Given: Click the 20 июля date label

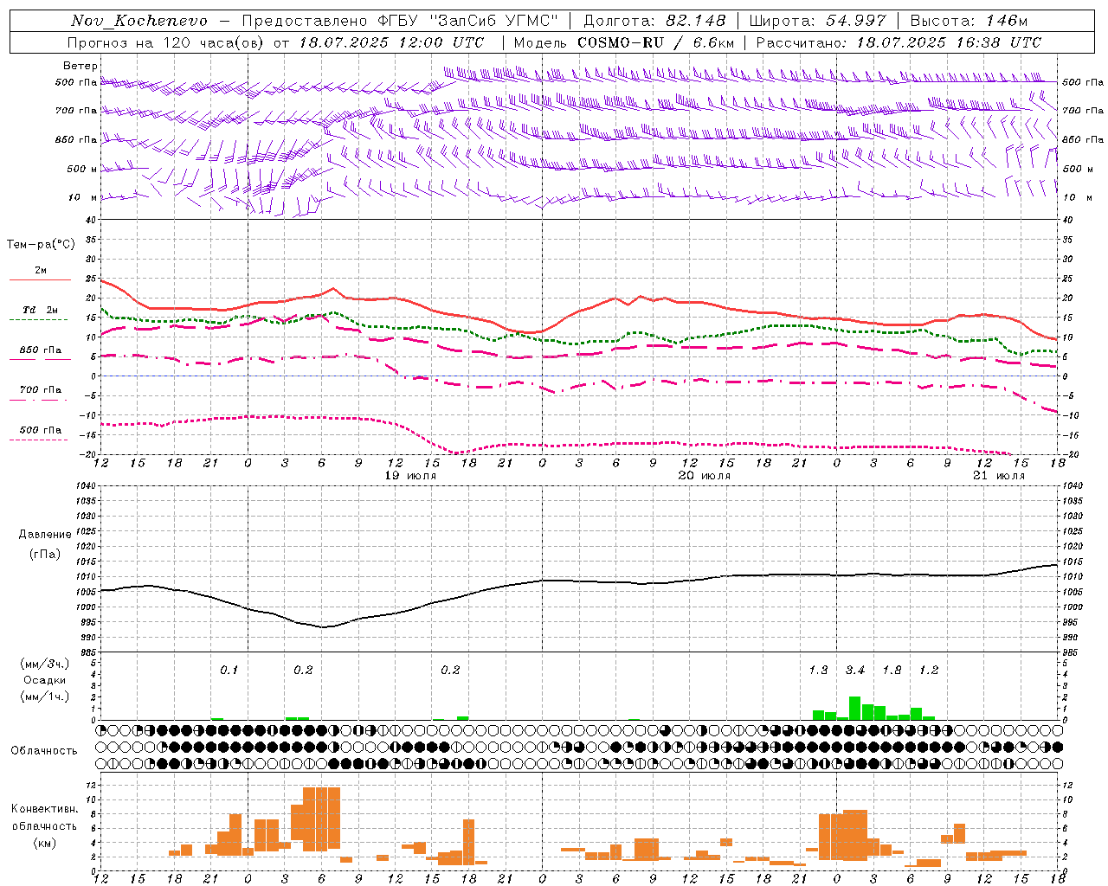Looking at the screenshot, I should click(x=705, y=475).
